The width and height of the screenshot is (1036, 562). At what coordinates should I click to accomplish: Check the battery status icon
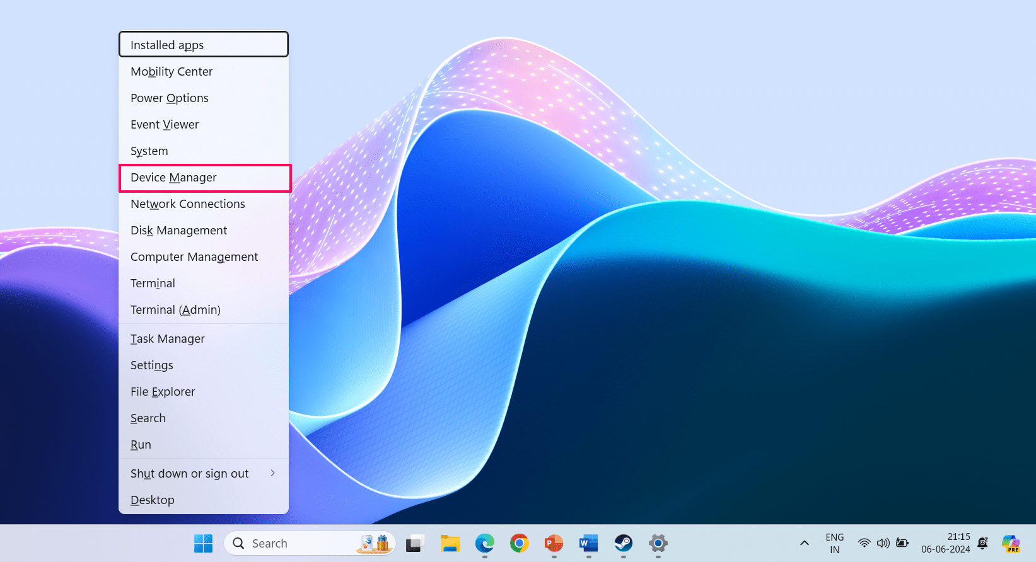click(902, 543)
